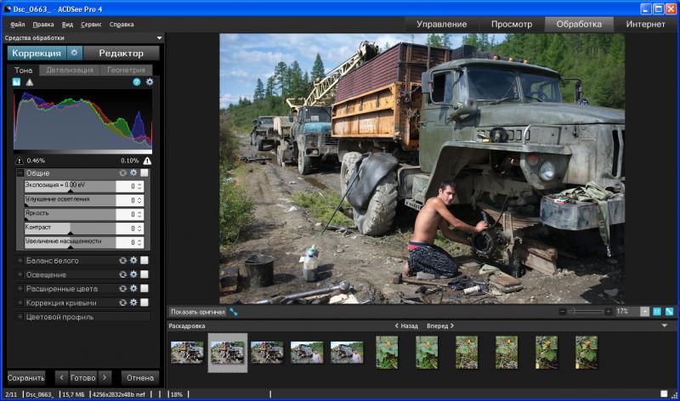Image resolution: width=680 pixels, height=401 pixels.
Task: Open Средства обработки panel dropdown arrow
Action: [159, 38]
